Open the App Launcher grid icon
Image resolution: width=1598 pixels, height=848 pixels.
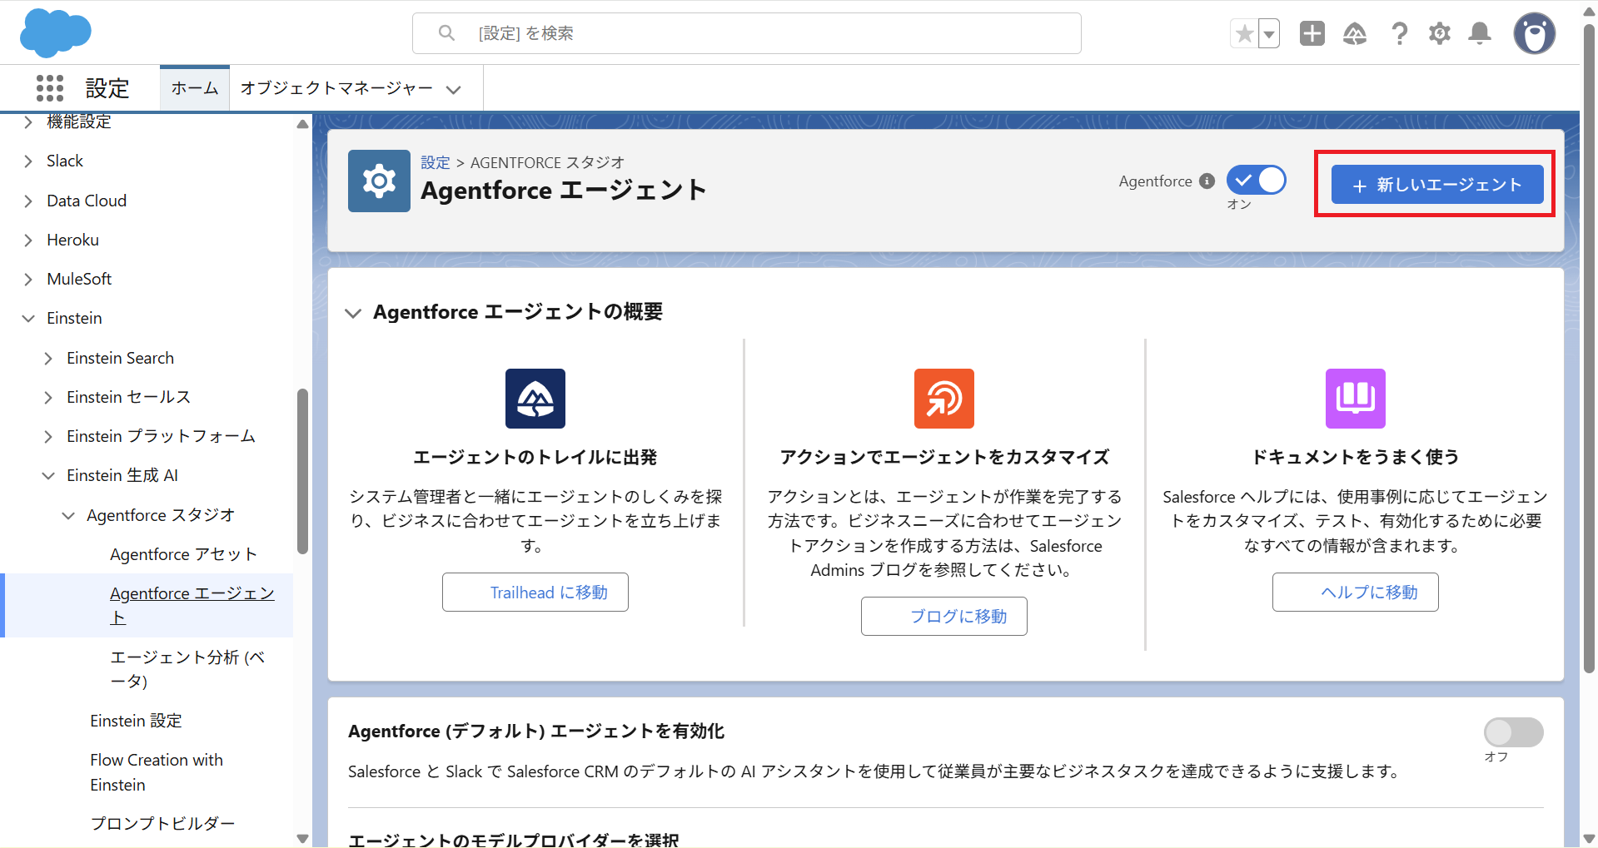(x=50, y=88)
